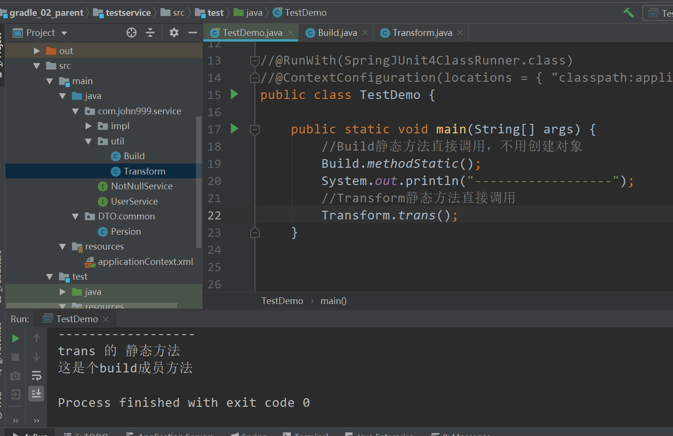
Task: Run main method from line 17 gutter
Action: [234, 128]
